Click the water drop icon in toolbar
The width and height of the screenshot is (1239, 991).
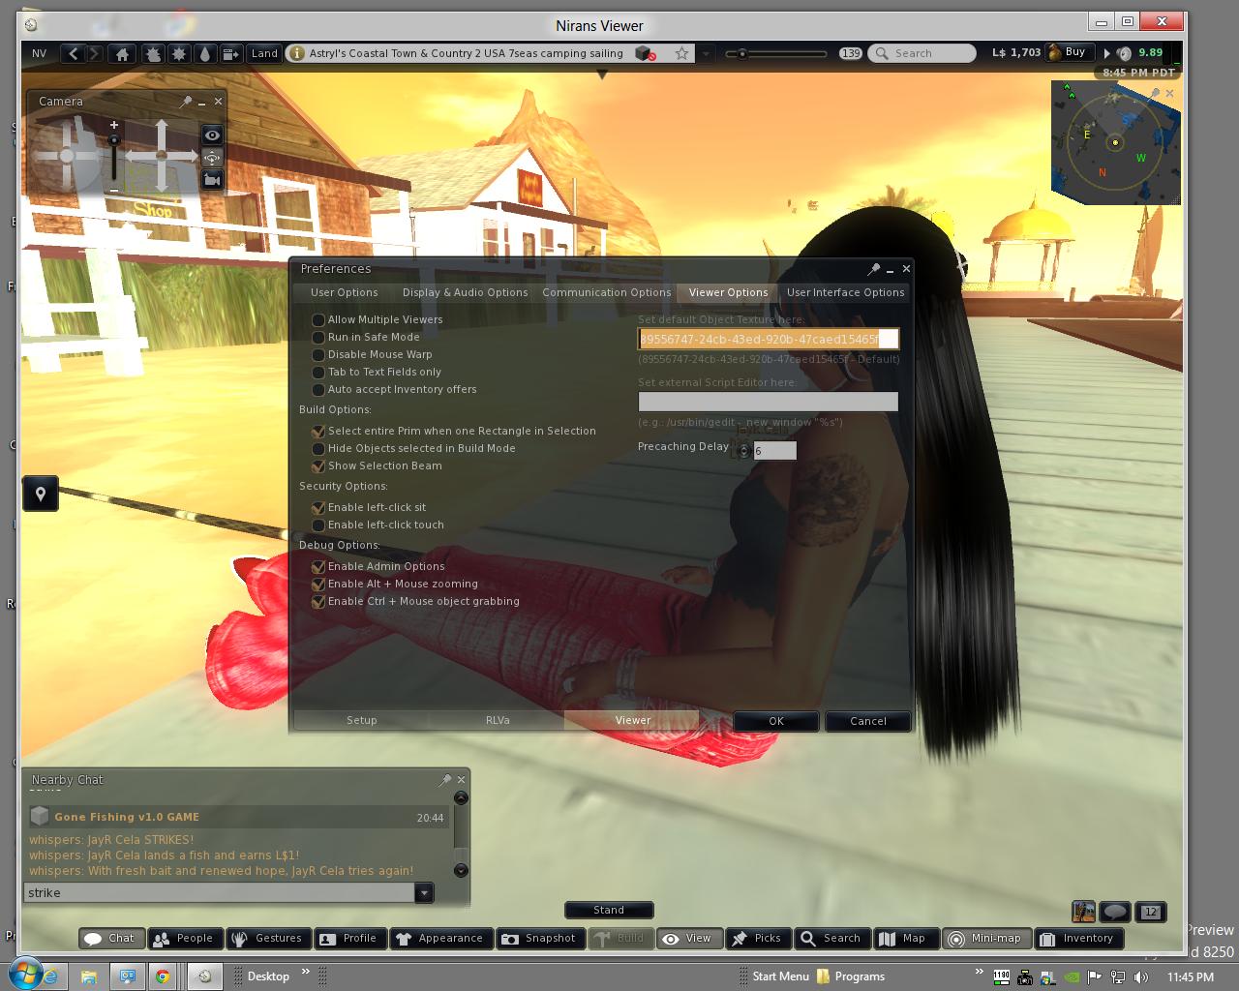[x=204, y=54]
